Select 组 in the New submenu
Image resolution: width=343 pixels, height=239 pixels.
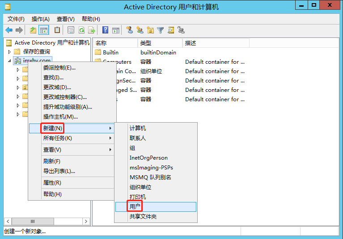pos(156,148)
